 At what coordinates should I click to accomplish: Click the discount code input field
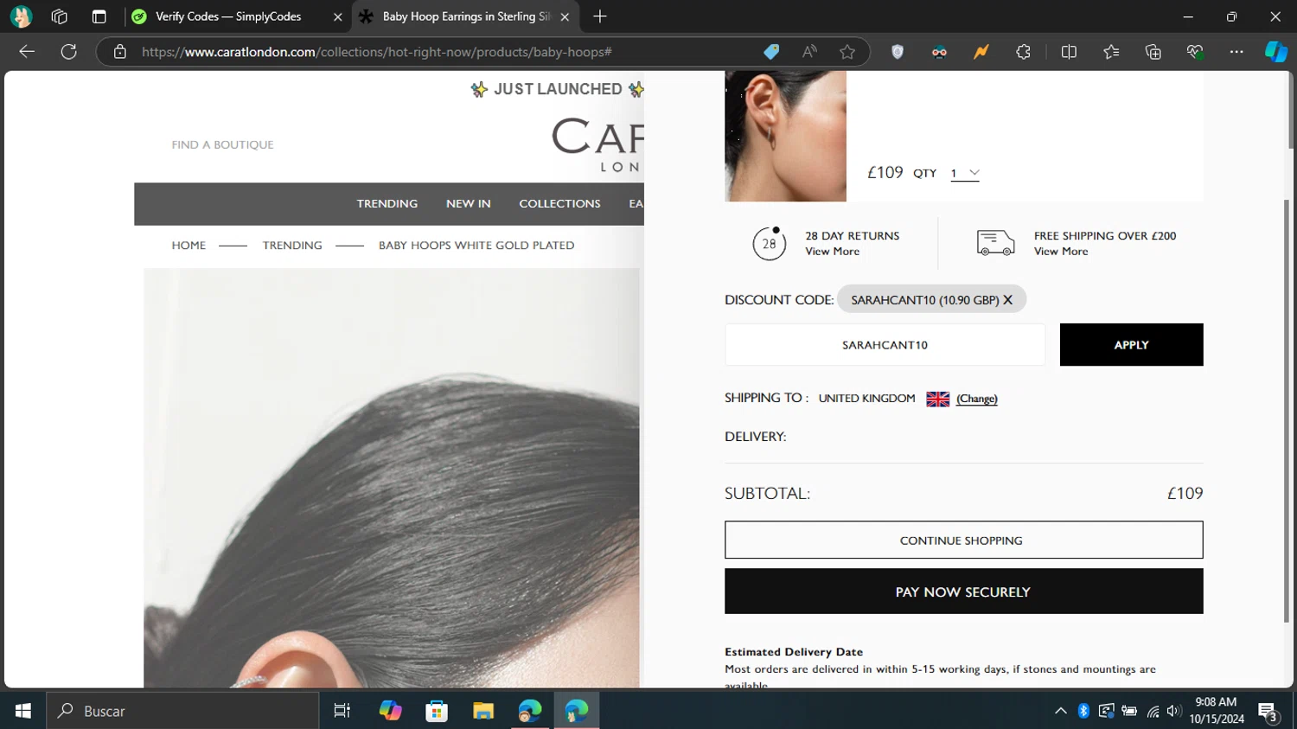[885, 344]
